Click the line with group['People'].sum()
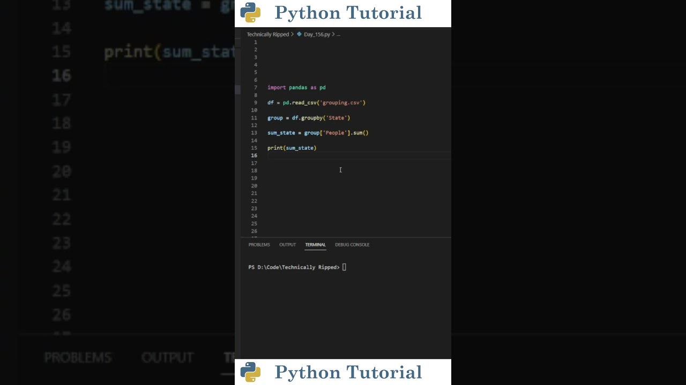 tap(318, 133)
